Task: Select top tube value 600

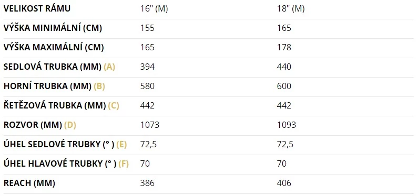Action: point(284,86)
